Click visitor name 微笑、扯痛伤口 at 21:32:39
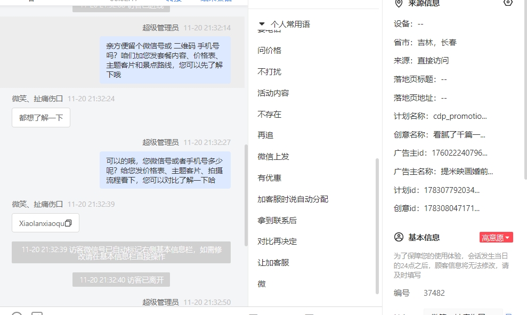Viewport: 527px width, 315px height. point(37,204)
